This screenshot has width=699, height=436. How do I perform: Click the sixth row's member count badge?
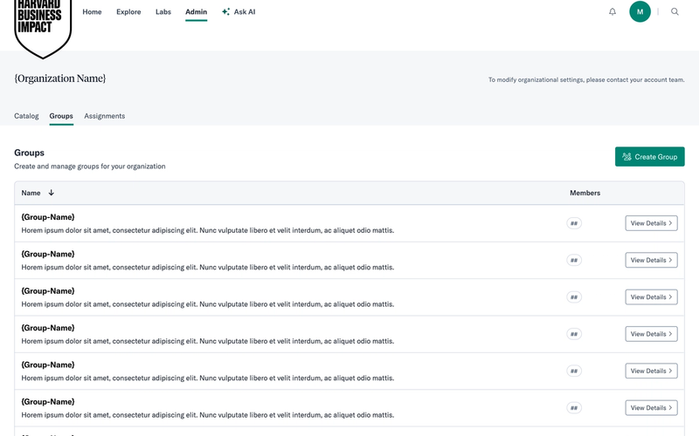(574, 408)
